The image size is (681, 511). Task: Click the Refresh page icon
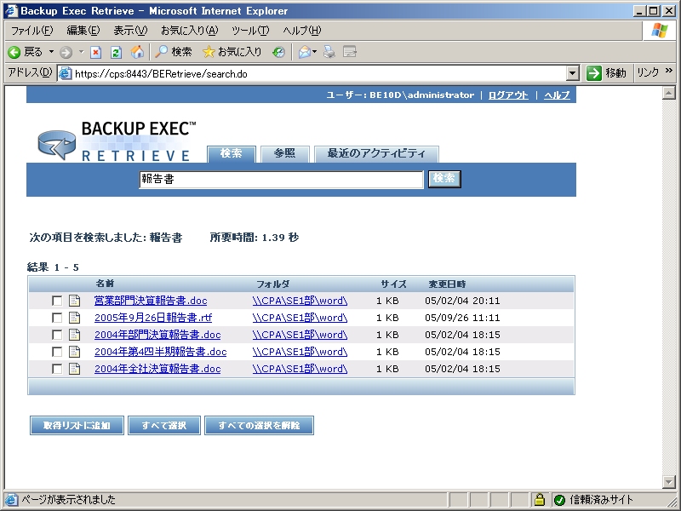(x=117, y=52)
